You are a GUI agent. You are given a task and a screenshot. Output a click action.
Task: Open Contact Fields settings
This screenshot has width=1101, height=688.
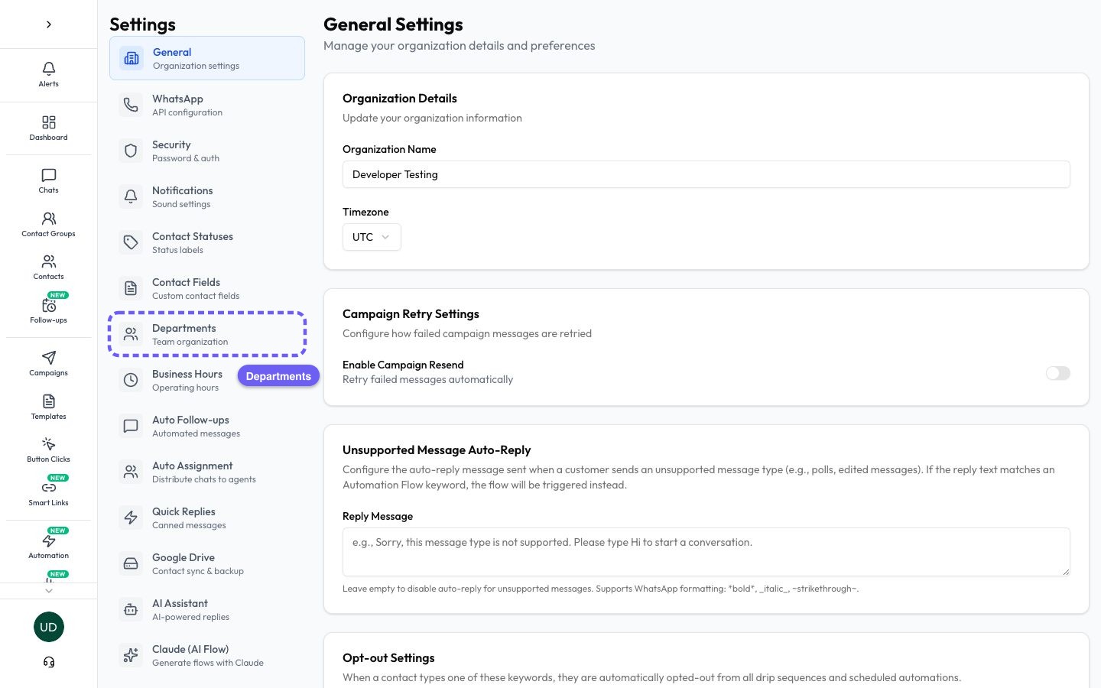point(207,288)
